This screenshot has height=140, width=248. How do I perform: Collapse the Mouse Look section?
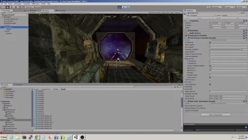tap(184, 59)
